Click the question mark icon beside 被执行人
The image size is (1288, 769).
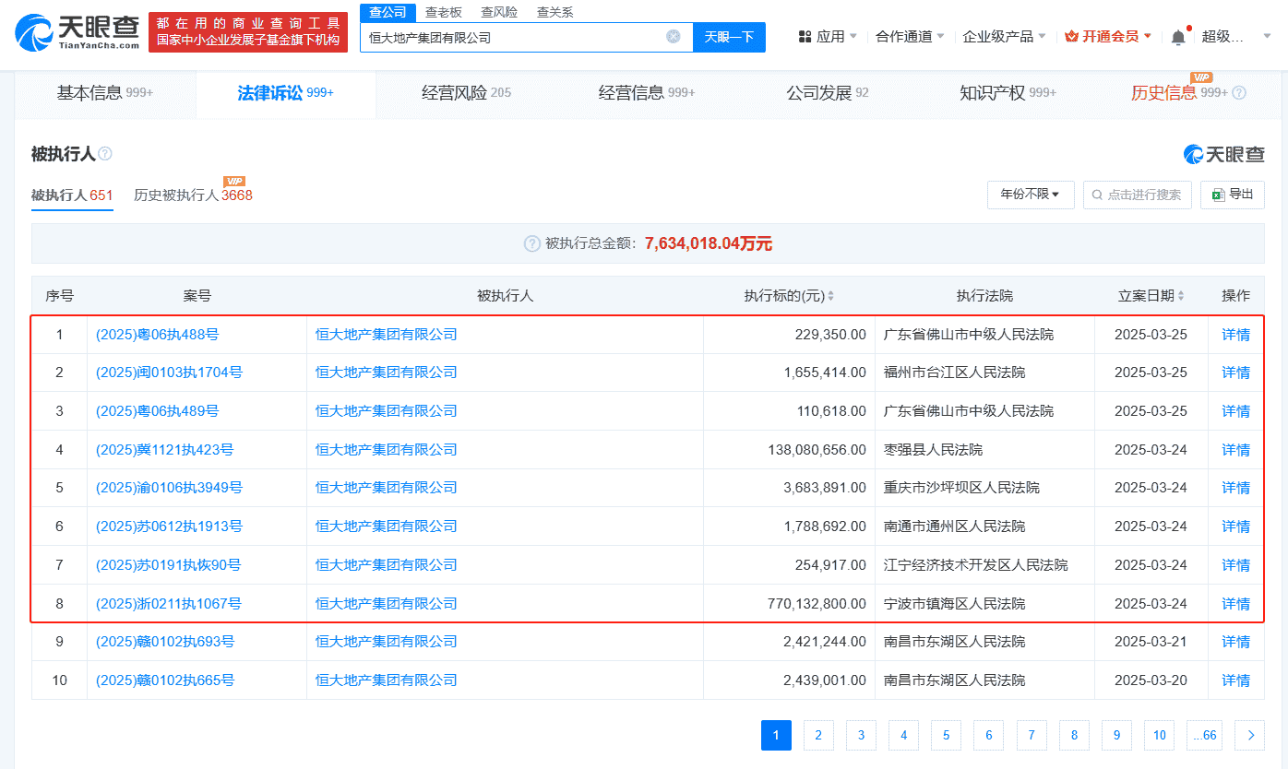coord(105,155)
